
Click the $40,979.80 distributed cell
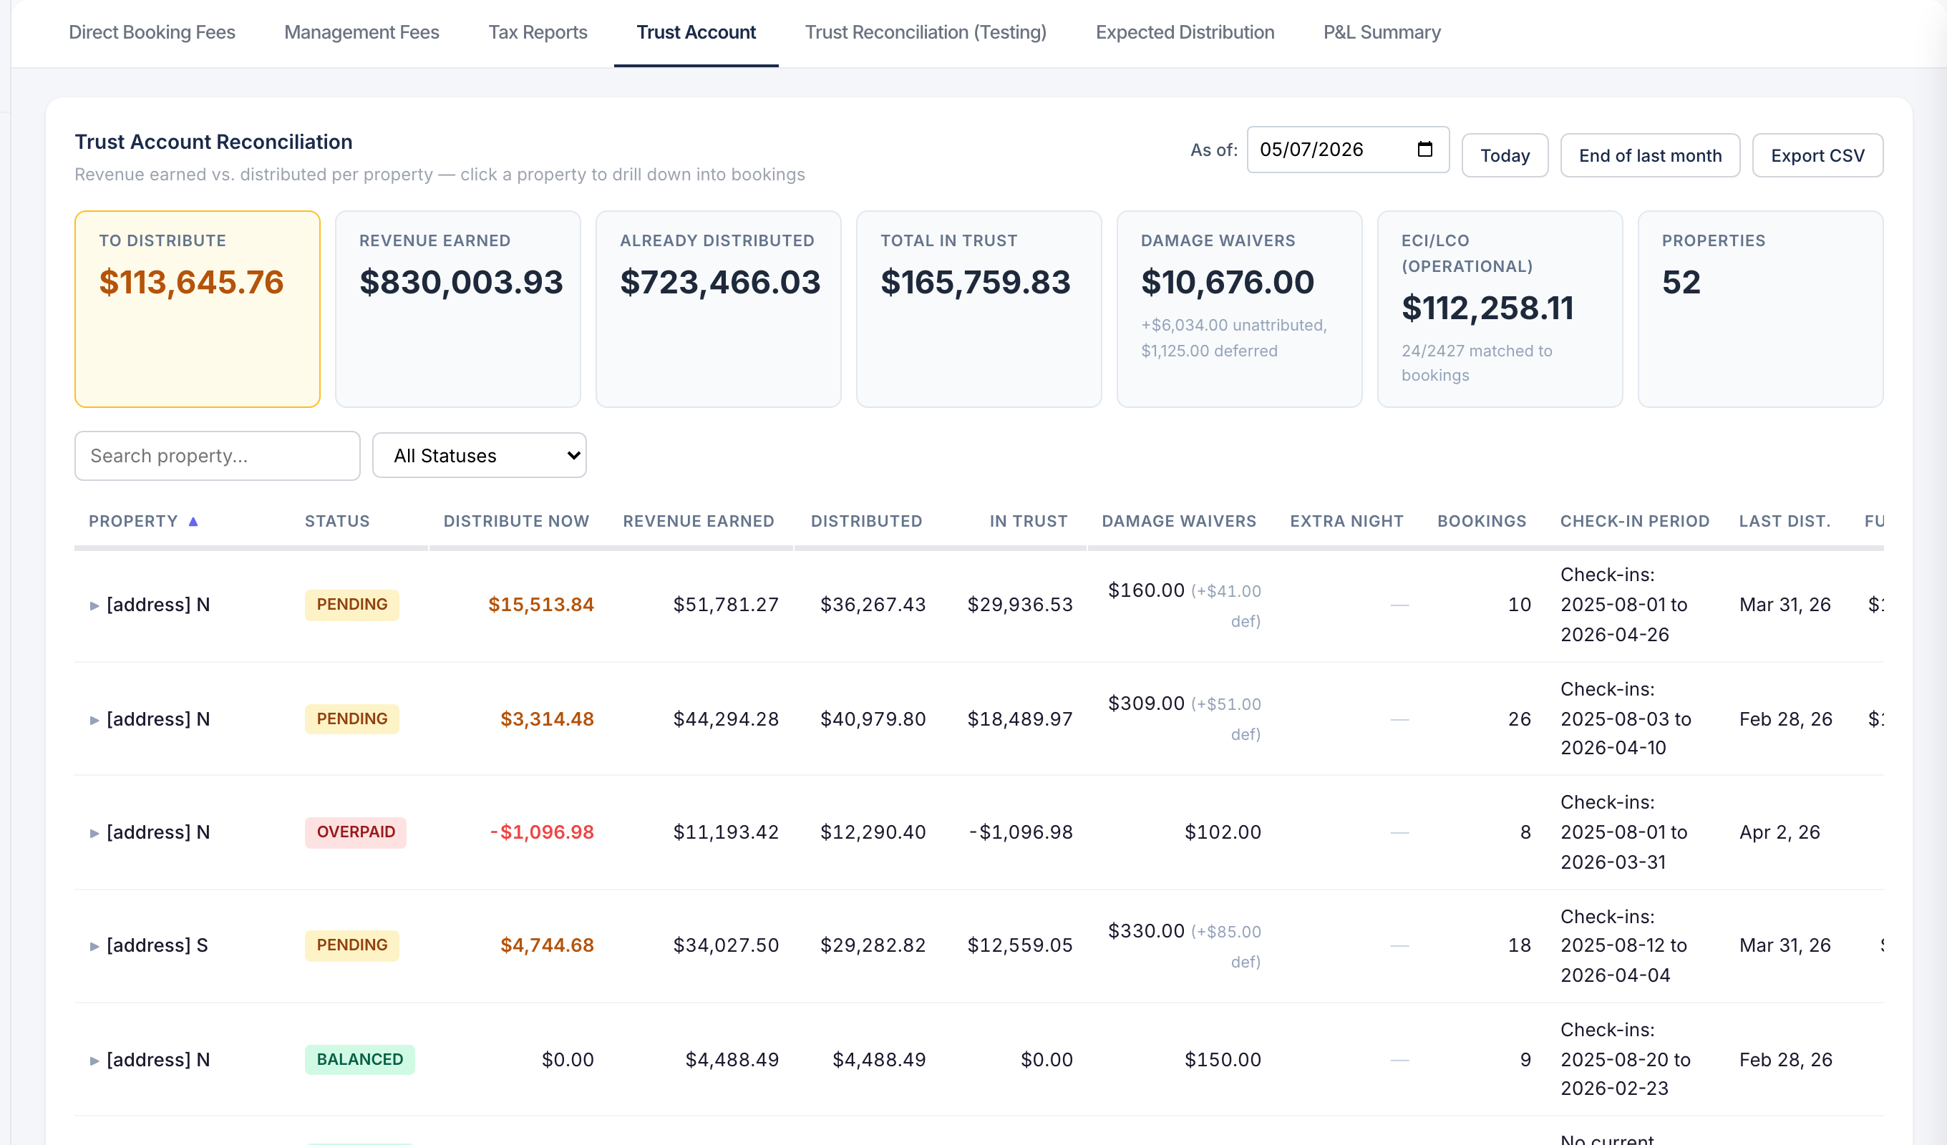tap(873, 719)
